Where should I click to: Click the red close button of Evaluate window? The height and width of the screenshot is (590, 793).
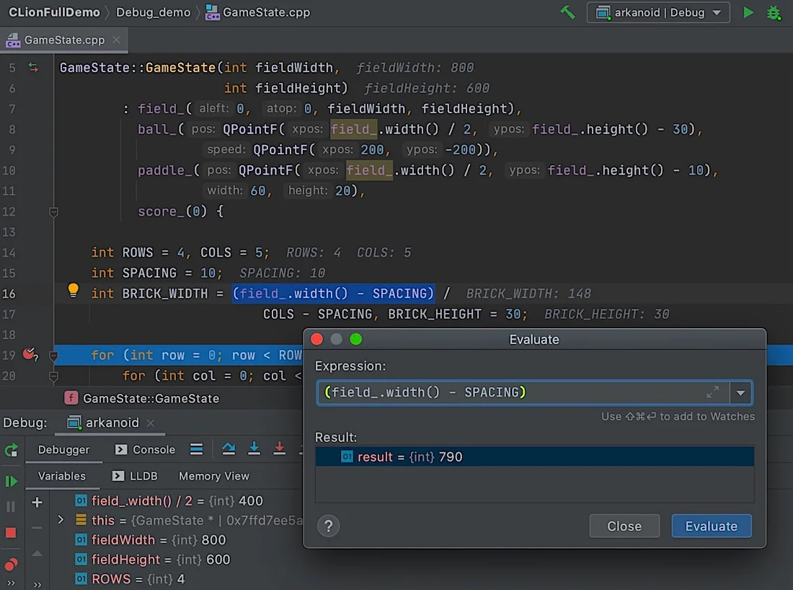tap(317, 339)
